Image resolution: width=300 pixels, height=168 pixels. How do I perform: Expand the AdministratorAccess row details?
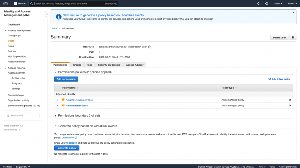tap(57, 106)
